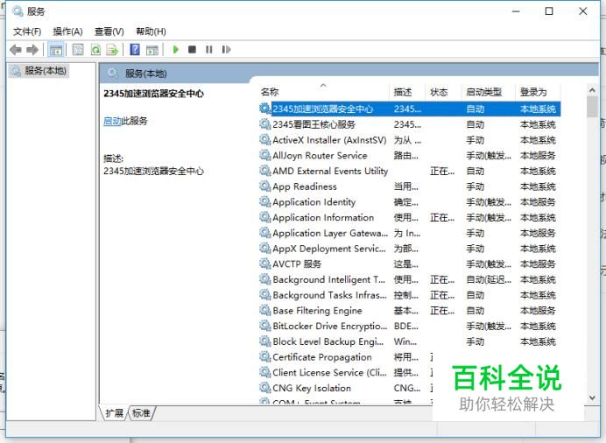
Task: Restart service with restart button
Action: (x=227, y=49)
